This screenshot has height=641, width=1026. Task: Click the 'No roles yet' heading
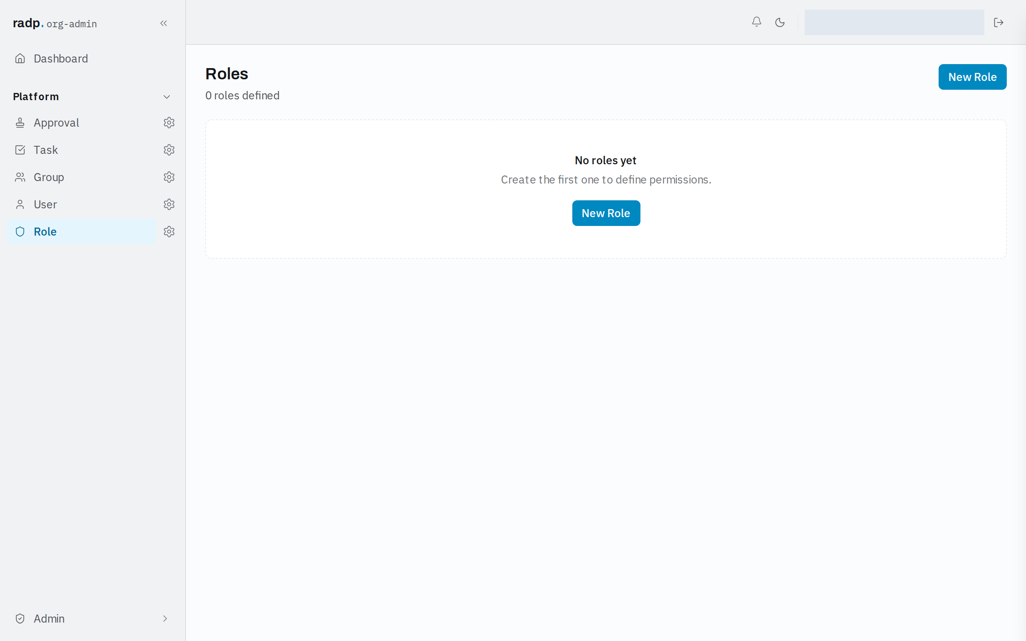(x=606, y=160)
